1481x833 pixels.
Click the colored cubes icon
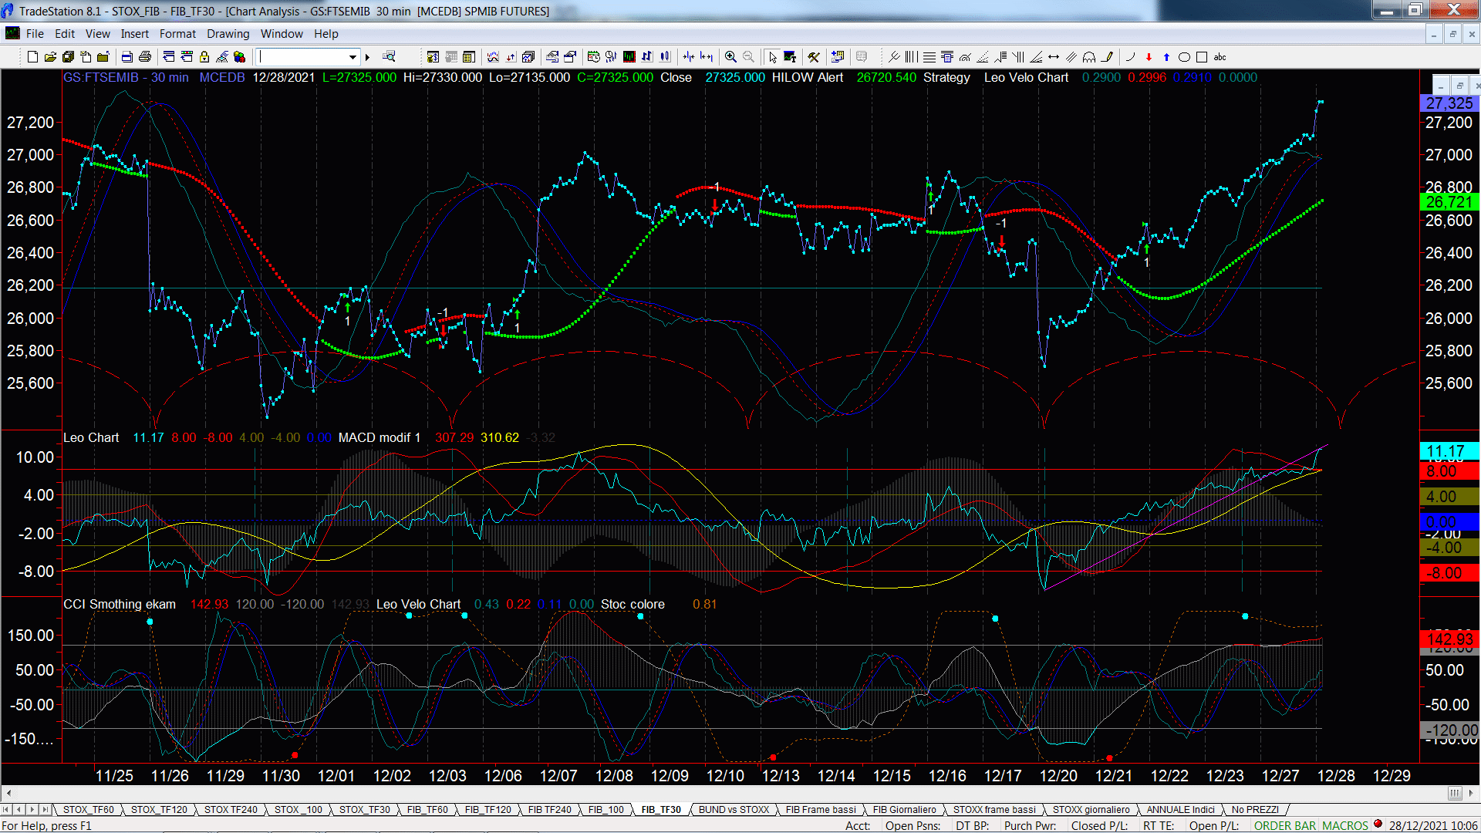tap(239, 57)
